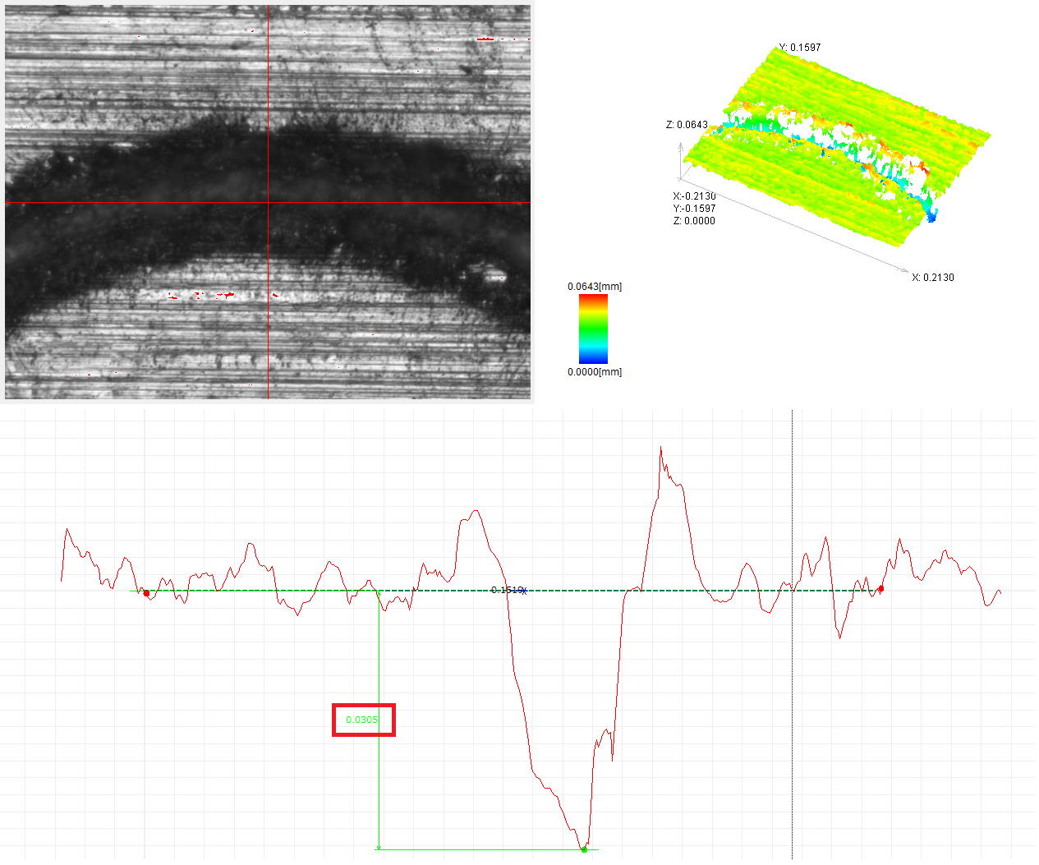Select the right red endpoint marker on profile
This screenshot has width=1039, height=865.
(881, 588)
